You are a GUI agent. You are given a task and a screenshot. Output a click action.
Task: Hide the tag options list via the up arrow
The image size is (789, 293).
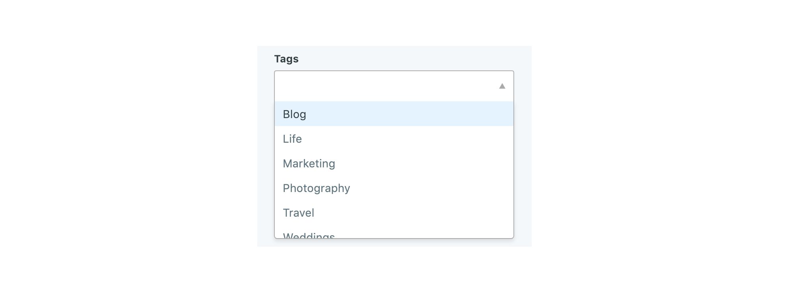coord(502,86)
